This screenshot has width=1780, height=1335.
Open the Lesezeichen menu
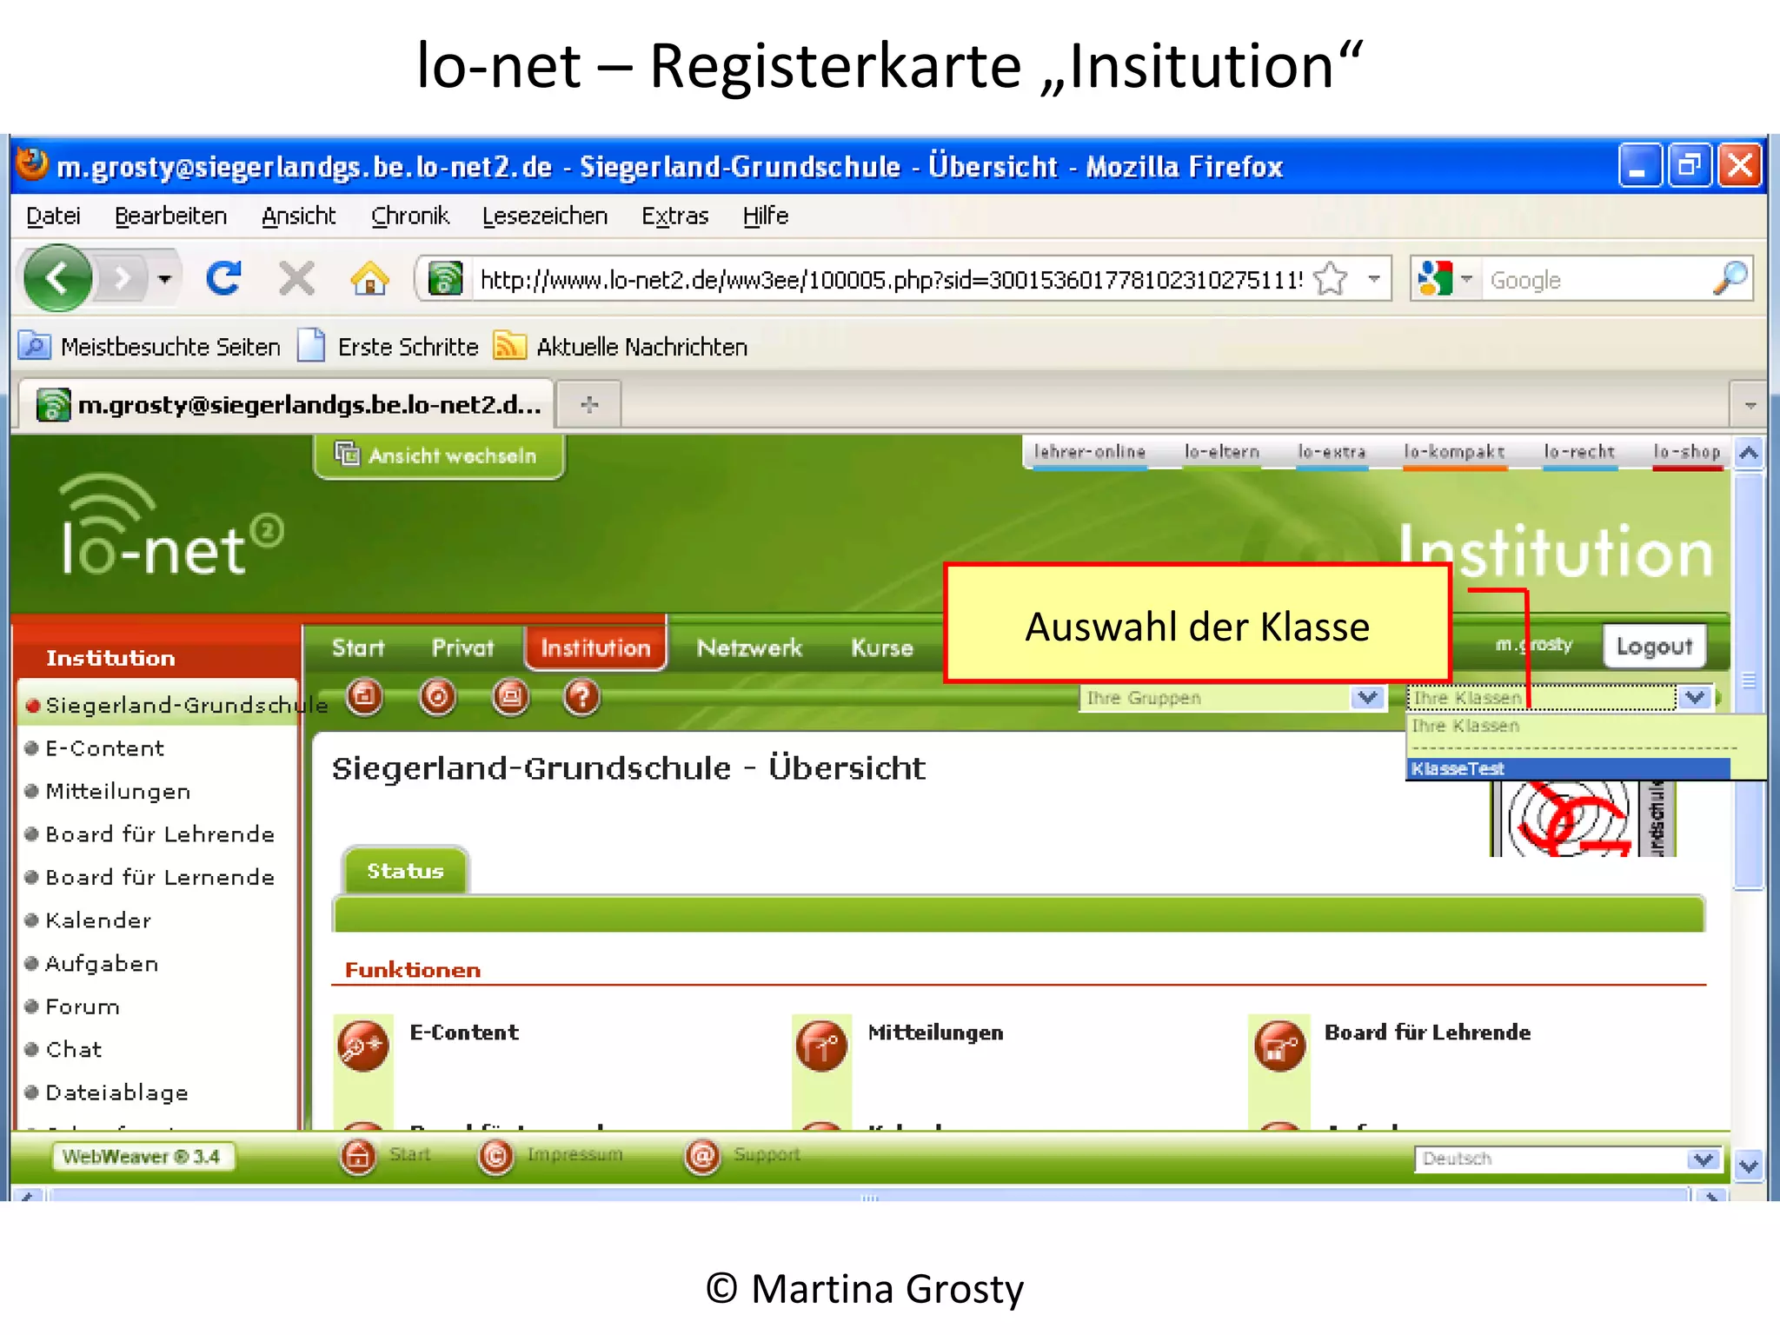click(x=544, y=216)
